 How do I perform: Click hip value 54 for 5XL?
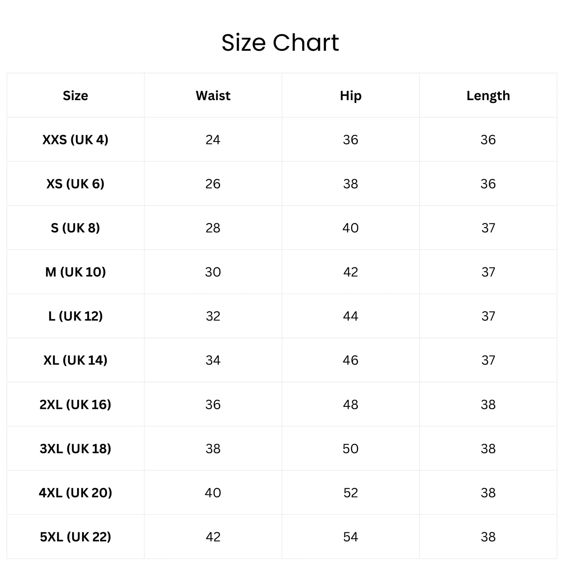[351, 537]
